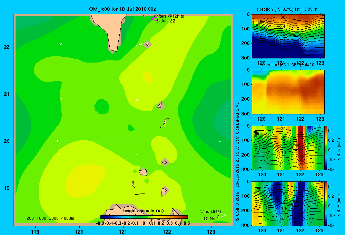
Task: Click the 0.5 label on height anomaly colorbar
Action: point(187,223)
